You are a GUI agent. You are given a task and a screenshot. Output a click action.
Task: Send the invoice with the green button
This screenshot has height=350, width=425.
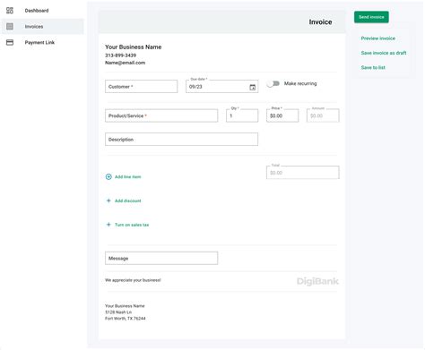(x=371, y=17)
